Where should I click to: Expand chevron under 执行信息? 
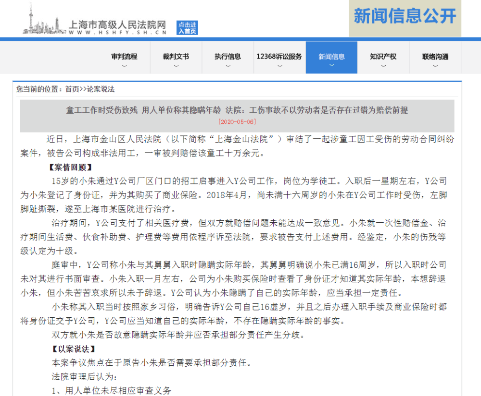(x=228, y=66)
